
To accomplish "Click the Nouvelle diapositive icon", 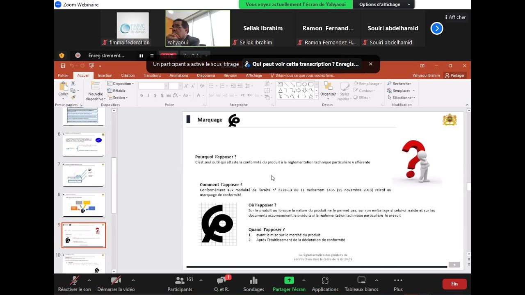I will [95, 86].
